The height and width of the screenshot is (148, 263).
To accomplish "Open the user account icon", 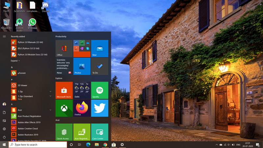I will (4, 104).
